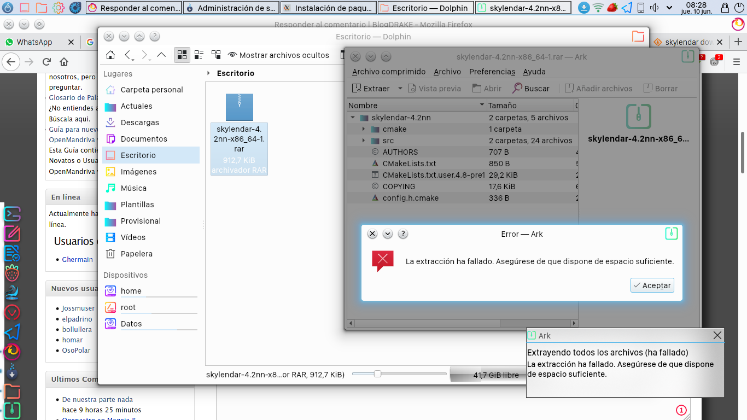Open Imágenes in Dolphin places
This screenshot has width=747, height=420.
pyautogui.click(x=151, y=172)
